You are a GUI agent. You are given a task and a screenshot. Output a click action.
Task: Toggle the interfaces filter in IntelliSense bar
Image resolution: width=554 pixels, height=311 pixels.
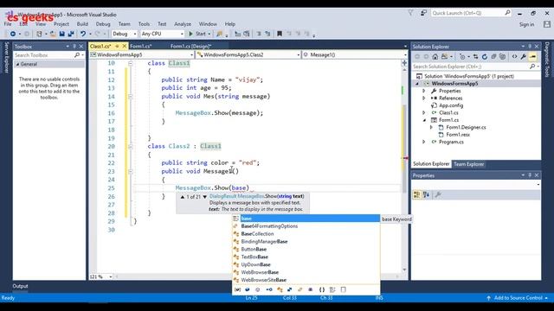pos(269,290)
